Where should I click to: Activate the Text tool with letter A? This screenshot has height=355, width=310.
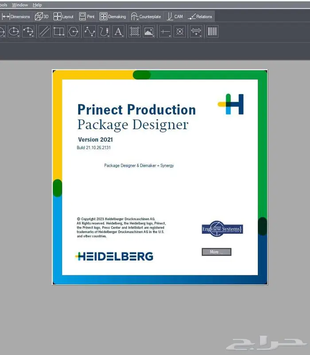coord(118,32)
